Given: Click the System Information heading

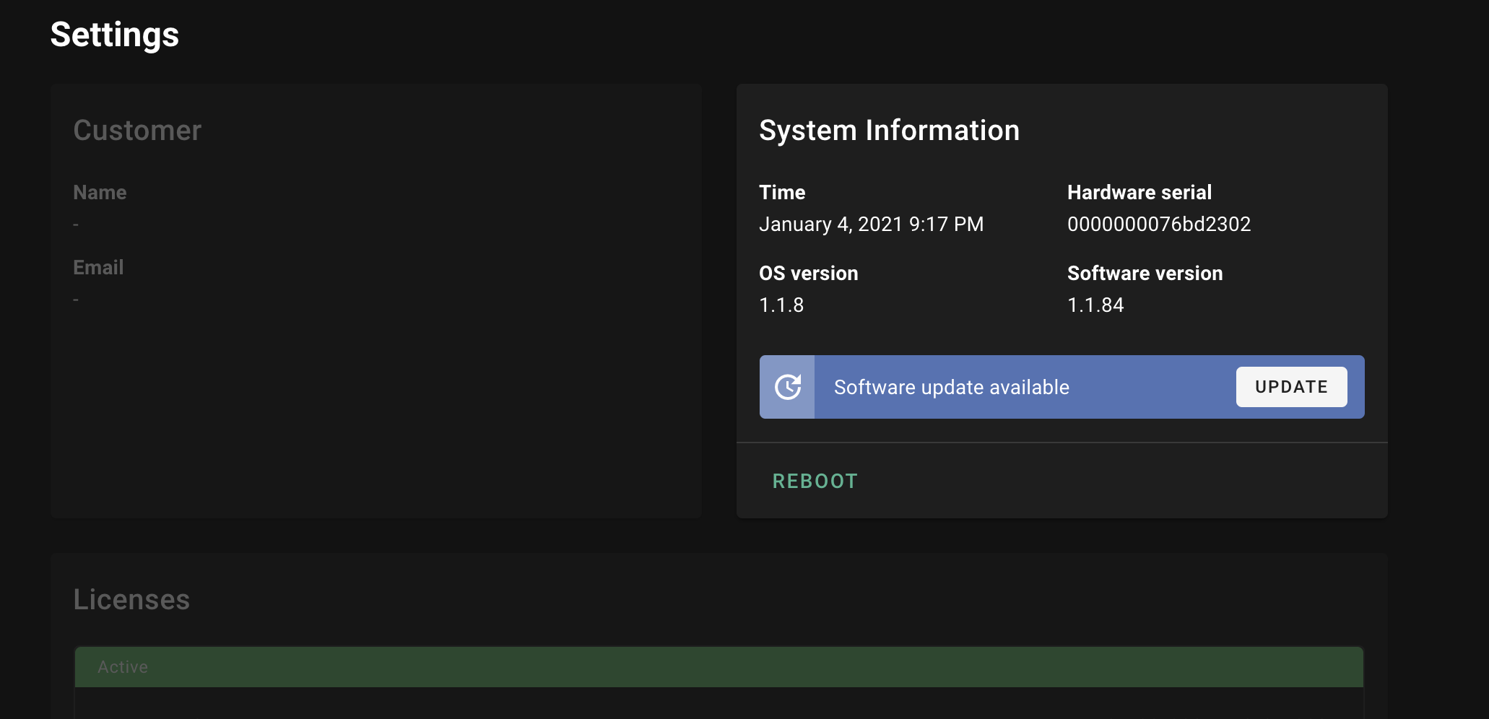Looking at the screenshot, I should tap(889, 131).
